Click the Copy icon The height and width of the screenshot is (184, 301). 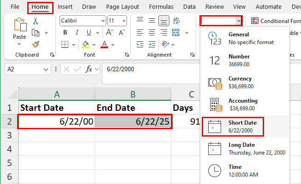click(36, 33)
